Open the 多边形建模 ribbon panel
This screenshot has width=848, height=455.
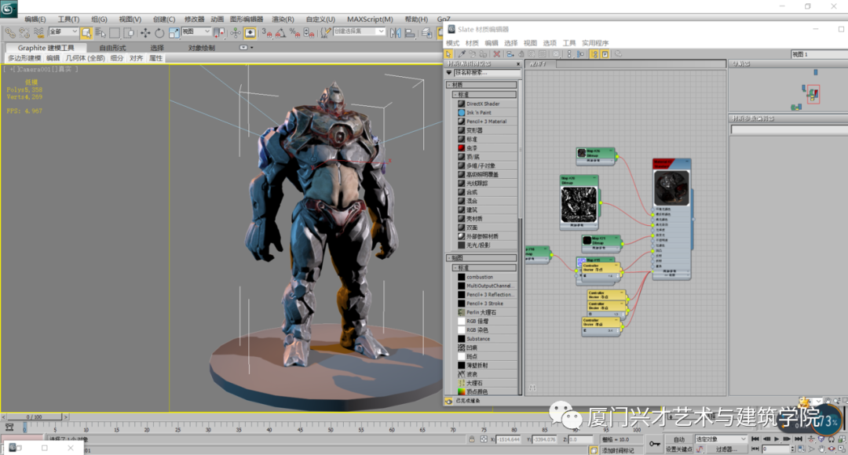point(25,58)
